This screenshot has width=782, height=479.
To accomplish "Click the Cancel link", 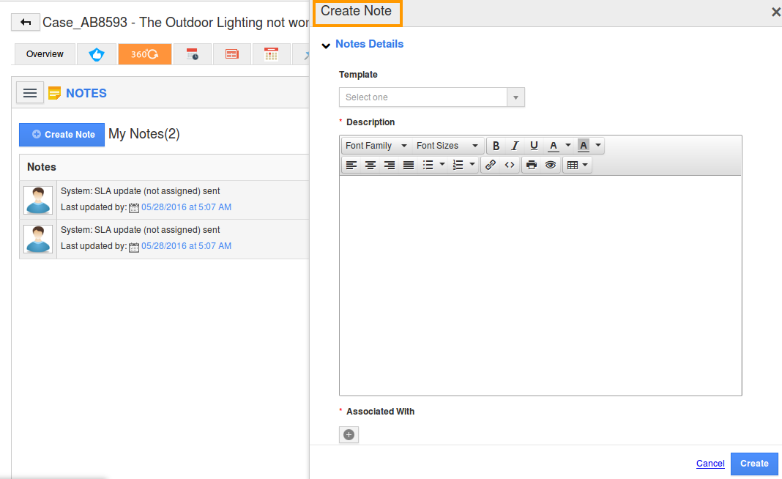I will (710, 463).
